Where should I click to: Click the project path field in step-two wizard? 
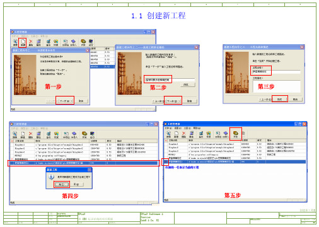coord(169,80)
